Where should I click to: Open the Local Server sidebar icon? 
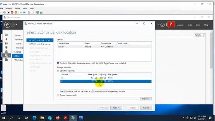[6, 39]
